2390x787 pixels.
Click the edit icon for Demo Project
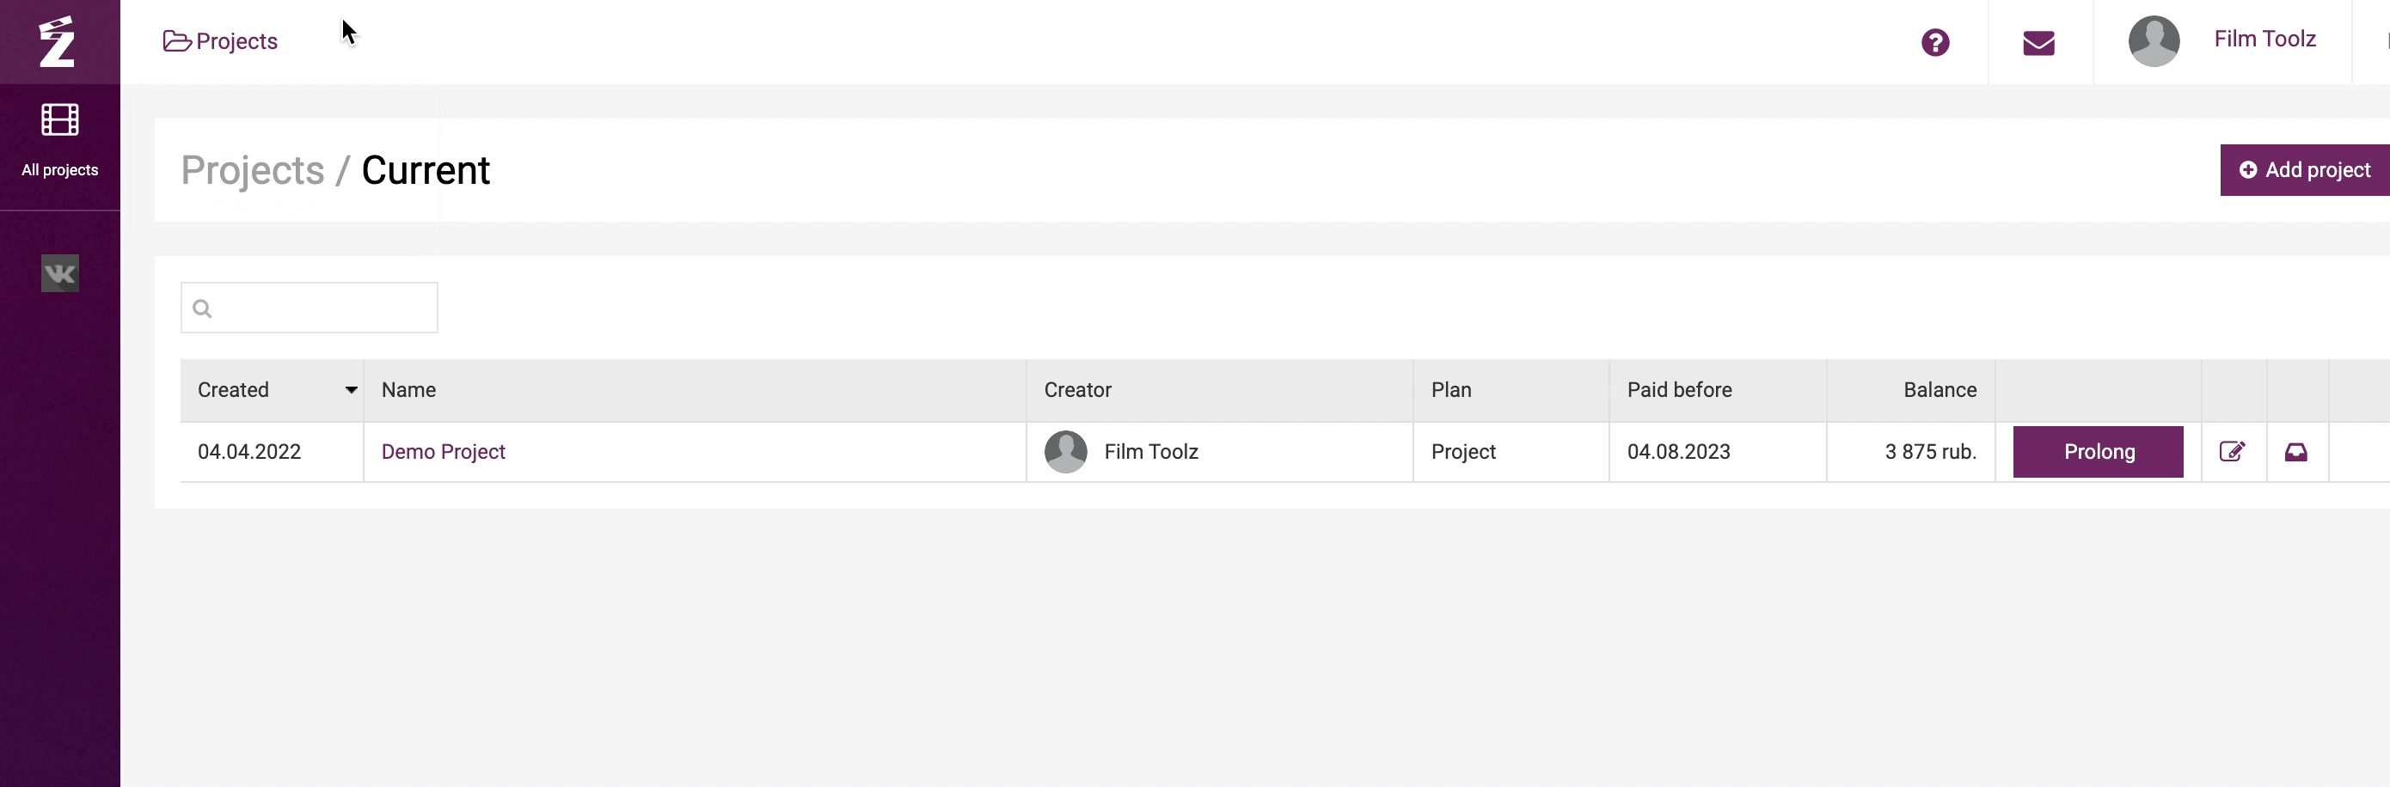pyautogui.click(x=2231, y=451)
